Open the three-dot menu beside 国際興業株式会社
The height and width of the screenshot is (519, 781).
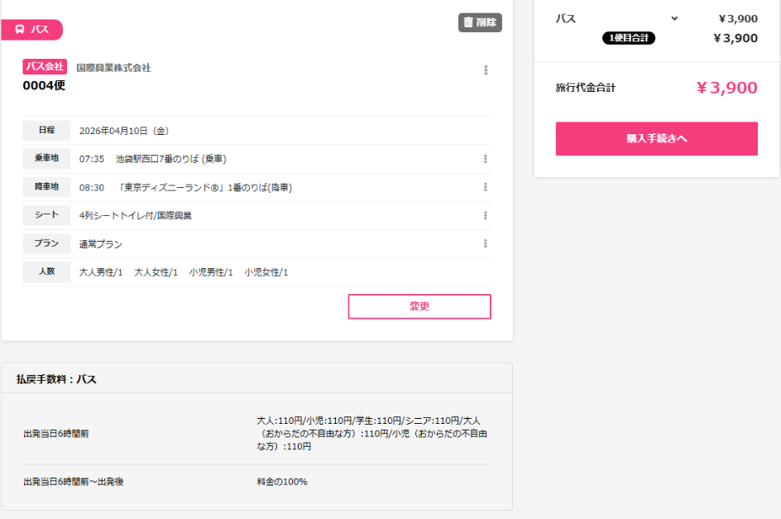pos(486,70)
